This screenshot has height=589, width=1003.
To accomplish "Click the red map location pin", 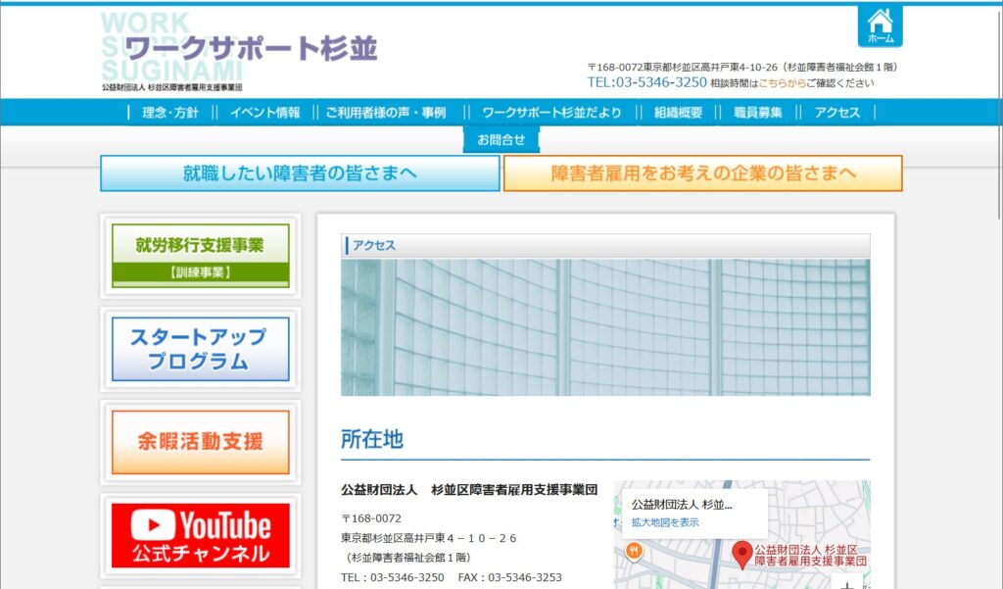I will (x=742, y=554).
